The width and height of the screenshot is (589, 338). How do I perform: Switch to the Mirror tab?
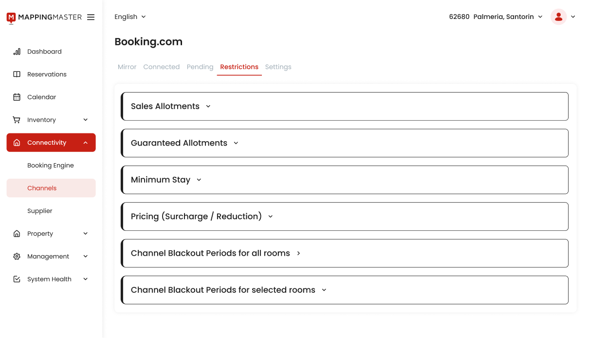coord(127,67)
